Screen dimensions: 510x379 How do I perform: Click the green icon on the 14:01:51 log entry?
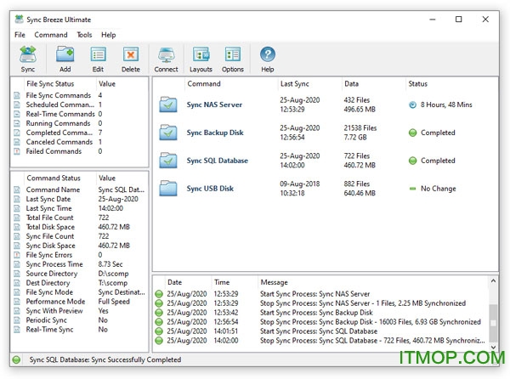(x=159, y=331)
